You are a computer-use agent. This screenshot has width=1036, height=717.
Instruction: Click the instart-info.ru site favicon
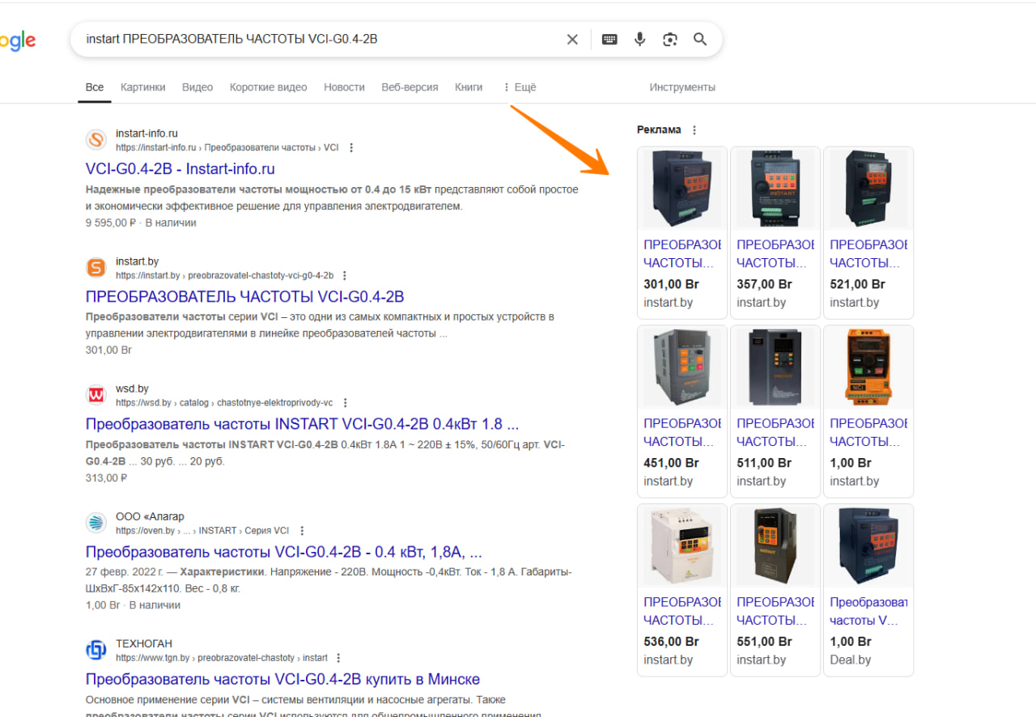point(96,140)
